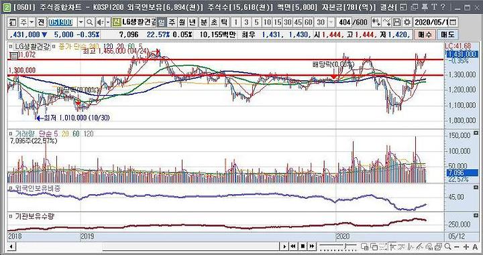This screenshot has height=255, width=483.
Task: Click the trend line drawing icon in bottom toolbar
Action: click(x=419, y=246)
